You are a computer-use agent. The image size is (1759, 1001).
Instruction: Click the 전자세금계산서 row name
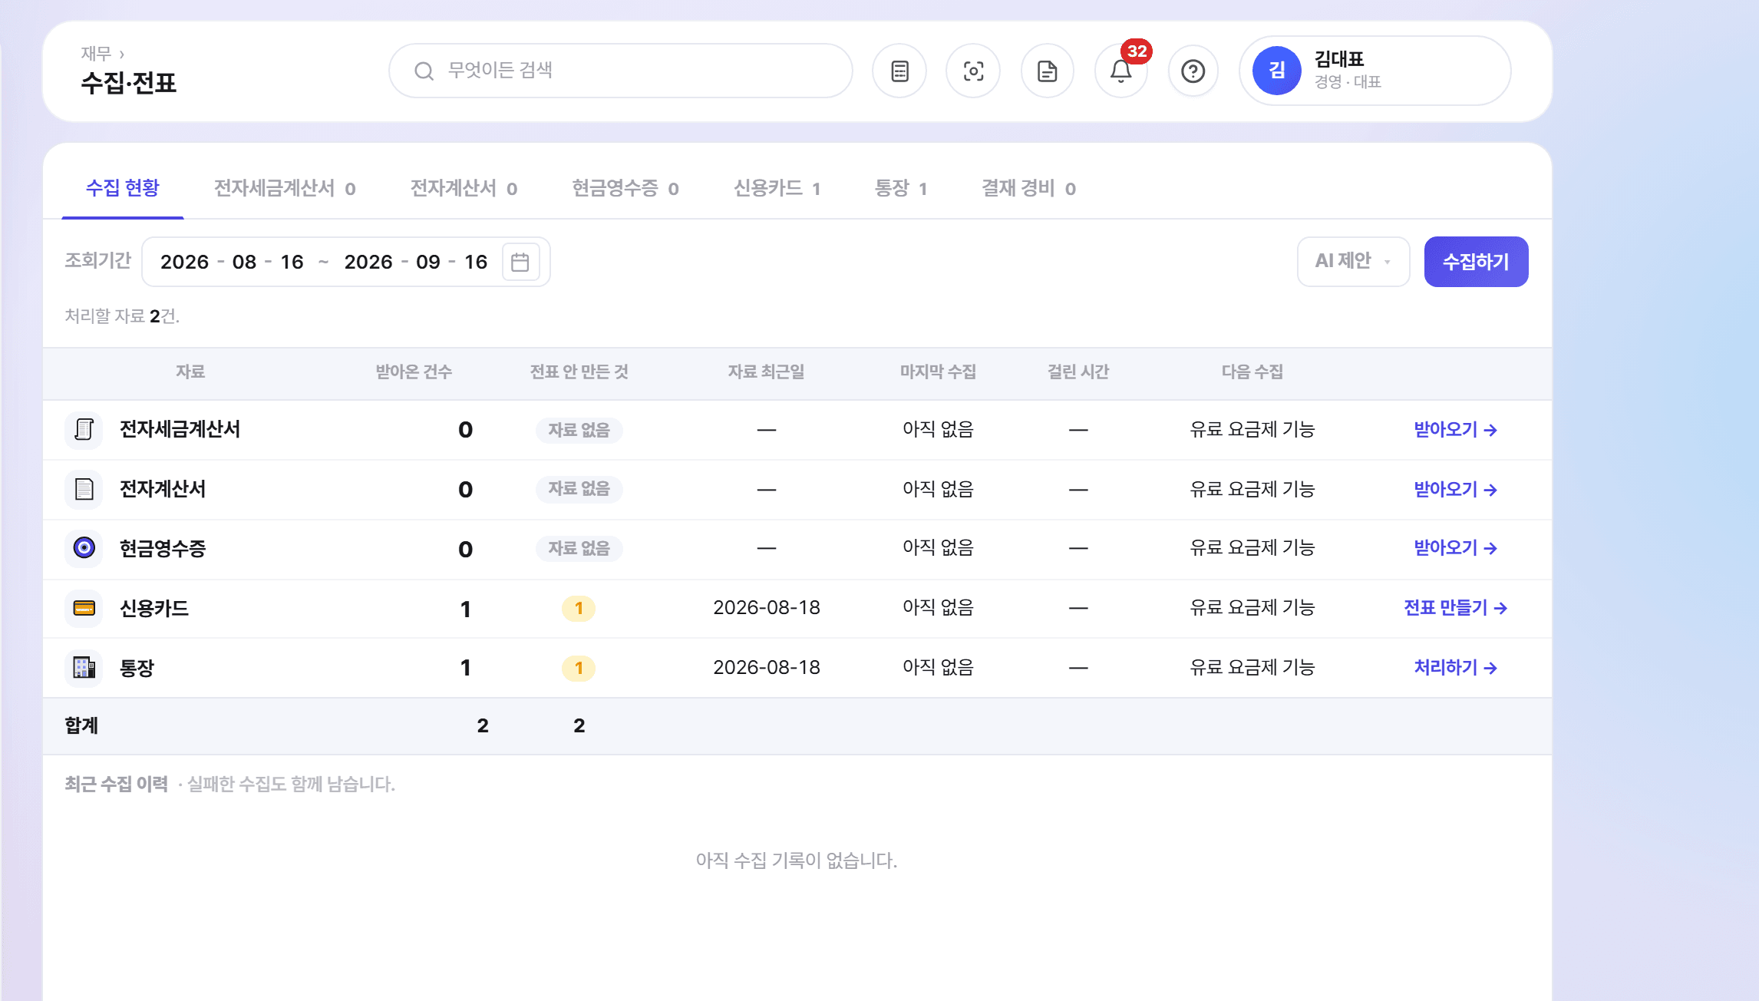pos(180,429)
